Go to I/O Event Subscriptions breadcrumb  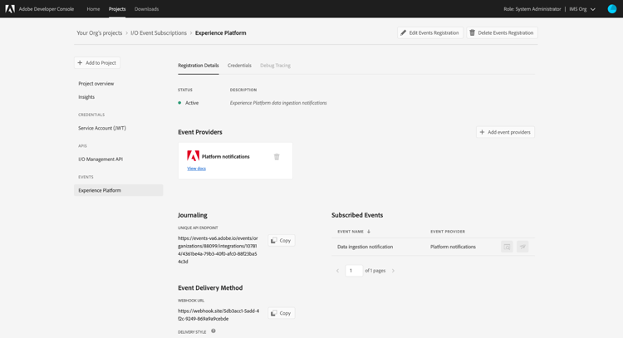tap(159, 33)
